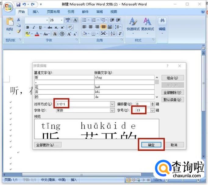208x185 pixels.
Task: Align text to the left
Action: click(84, 27)
